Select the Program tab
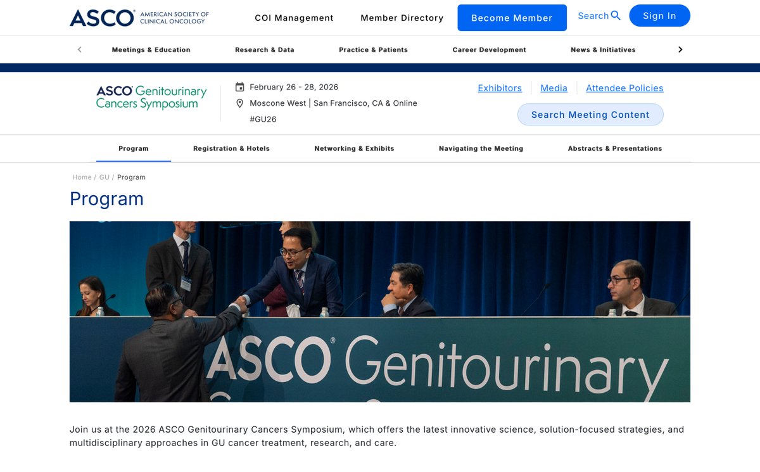760x472 pixels. 134,148
